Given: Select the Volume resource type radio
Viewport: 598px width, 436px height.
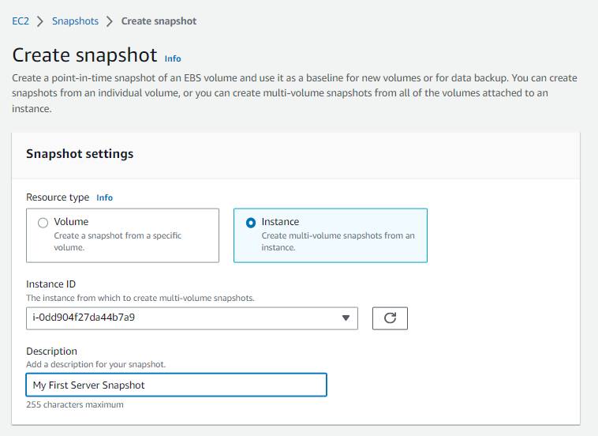Looking at the screenshot, I should pyautogui.click(x=43, y=223).
